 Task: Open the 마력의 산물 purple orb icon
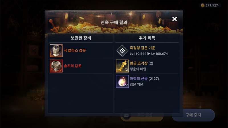pyautogui.click(x=122, y=81)
